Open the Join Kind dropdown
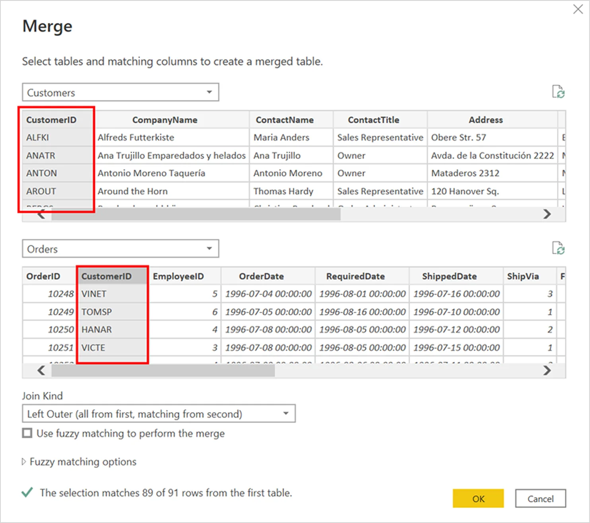 159,414
